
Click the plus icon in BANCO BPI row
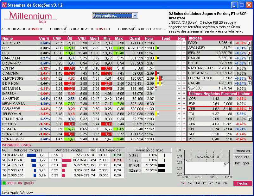coord(179,58)
